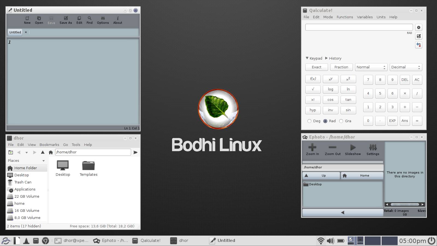437x246 pixels.
Task: Click the store result icon in Qalculate
Action: pos(419,36)
